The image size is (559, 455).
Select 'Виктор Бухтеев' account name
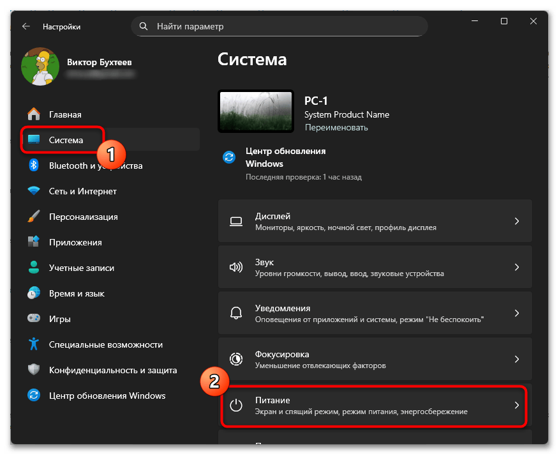click(x=100, y=62)
